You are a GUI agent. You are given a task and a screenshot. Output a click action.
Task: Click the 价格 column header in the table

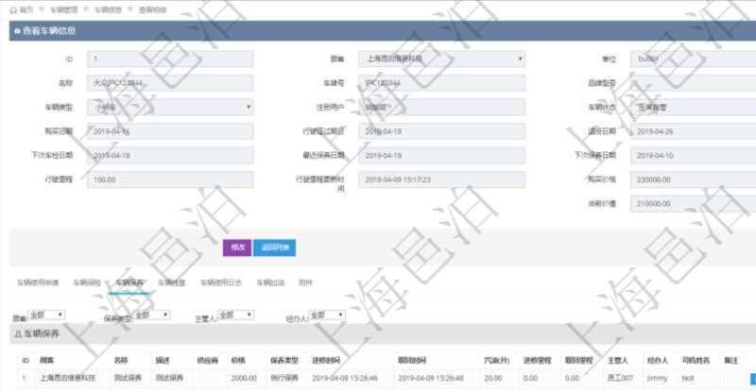pyautogui.click(x=238, y=361)
